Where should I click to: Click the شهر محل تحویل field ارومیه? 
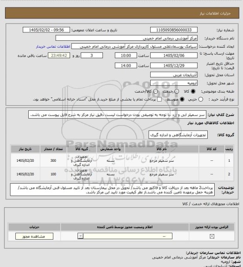174,83
